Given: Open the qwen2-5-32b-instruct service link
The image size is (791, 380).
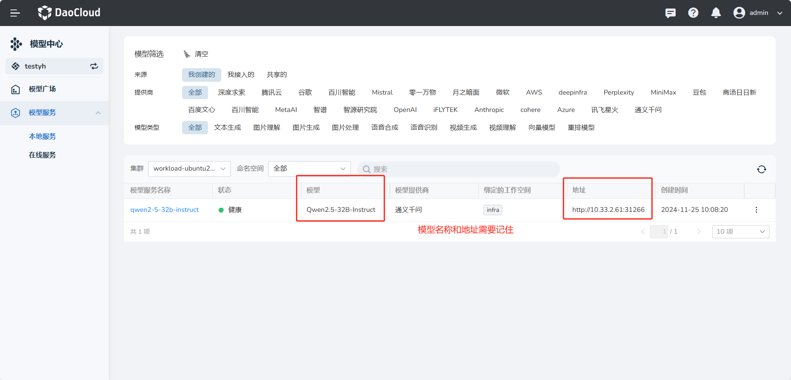Looking at the screenshot, I should click(x=165, y=210).
